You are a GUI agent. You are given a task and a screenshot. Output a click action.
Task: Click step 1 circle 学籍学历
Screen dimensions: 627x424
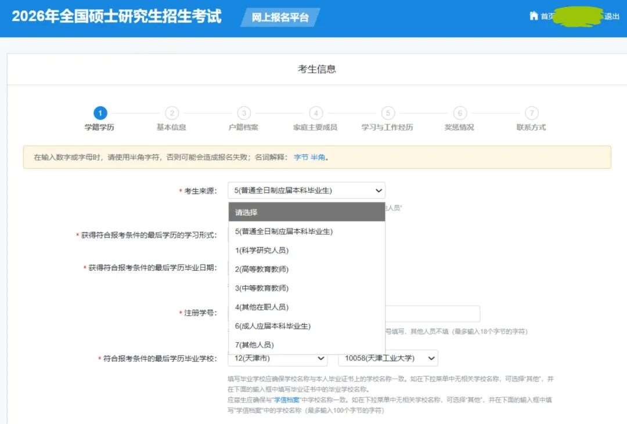click(x=100, y=113)
